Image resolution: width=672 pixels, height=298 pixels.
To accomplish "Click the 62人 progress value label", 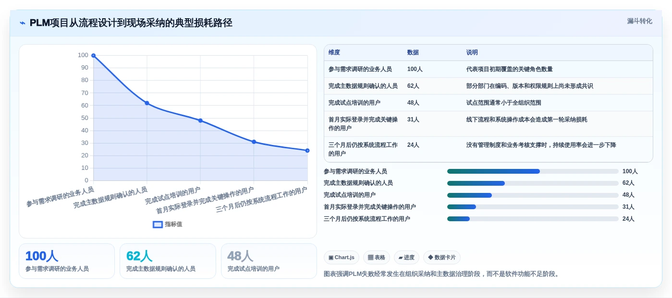I will click(x=628, y=183).
